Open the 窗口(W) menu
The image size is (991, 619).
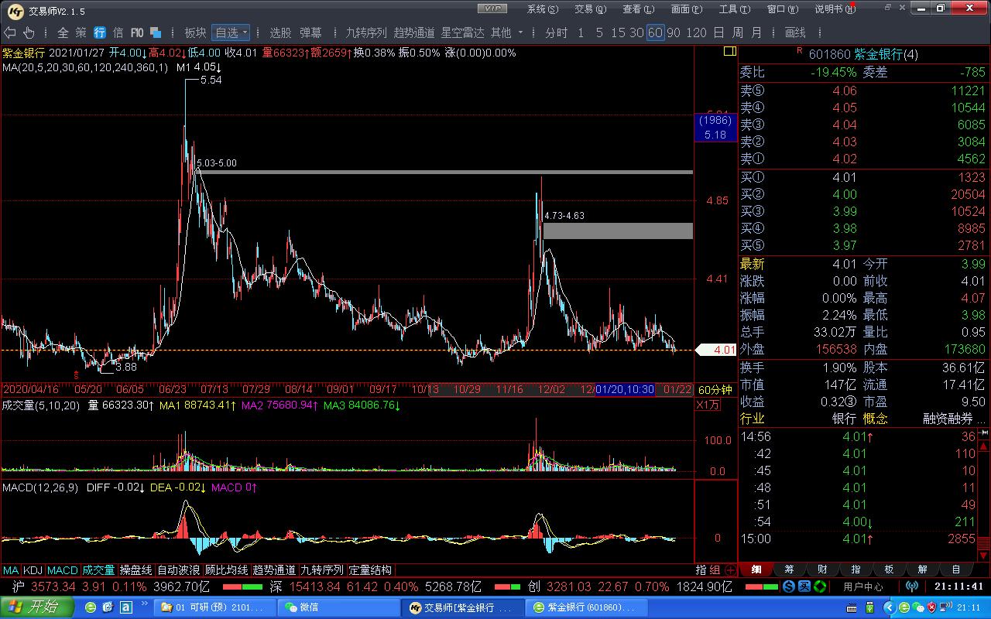tap(782, 9)
